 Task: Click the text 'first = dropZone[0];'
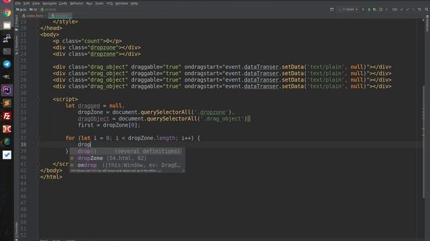(109, 125)
